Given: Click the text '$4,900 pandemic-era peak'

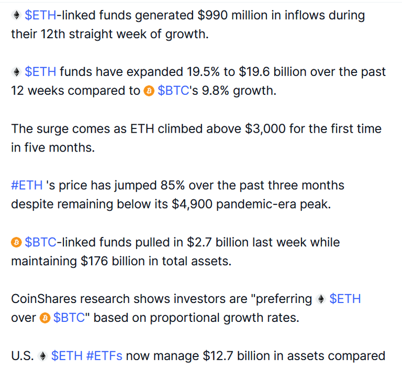Looking at the screenshot, I should click(x=251, y=204).
